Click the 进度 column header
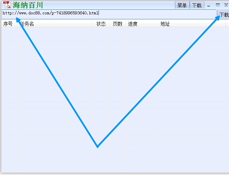Screen dimensions: 229x175 point(142,24)
